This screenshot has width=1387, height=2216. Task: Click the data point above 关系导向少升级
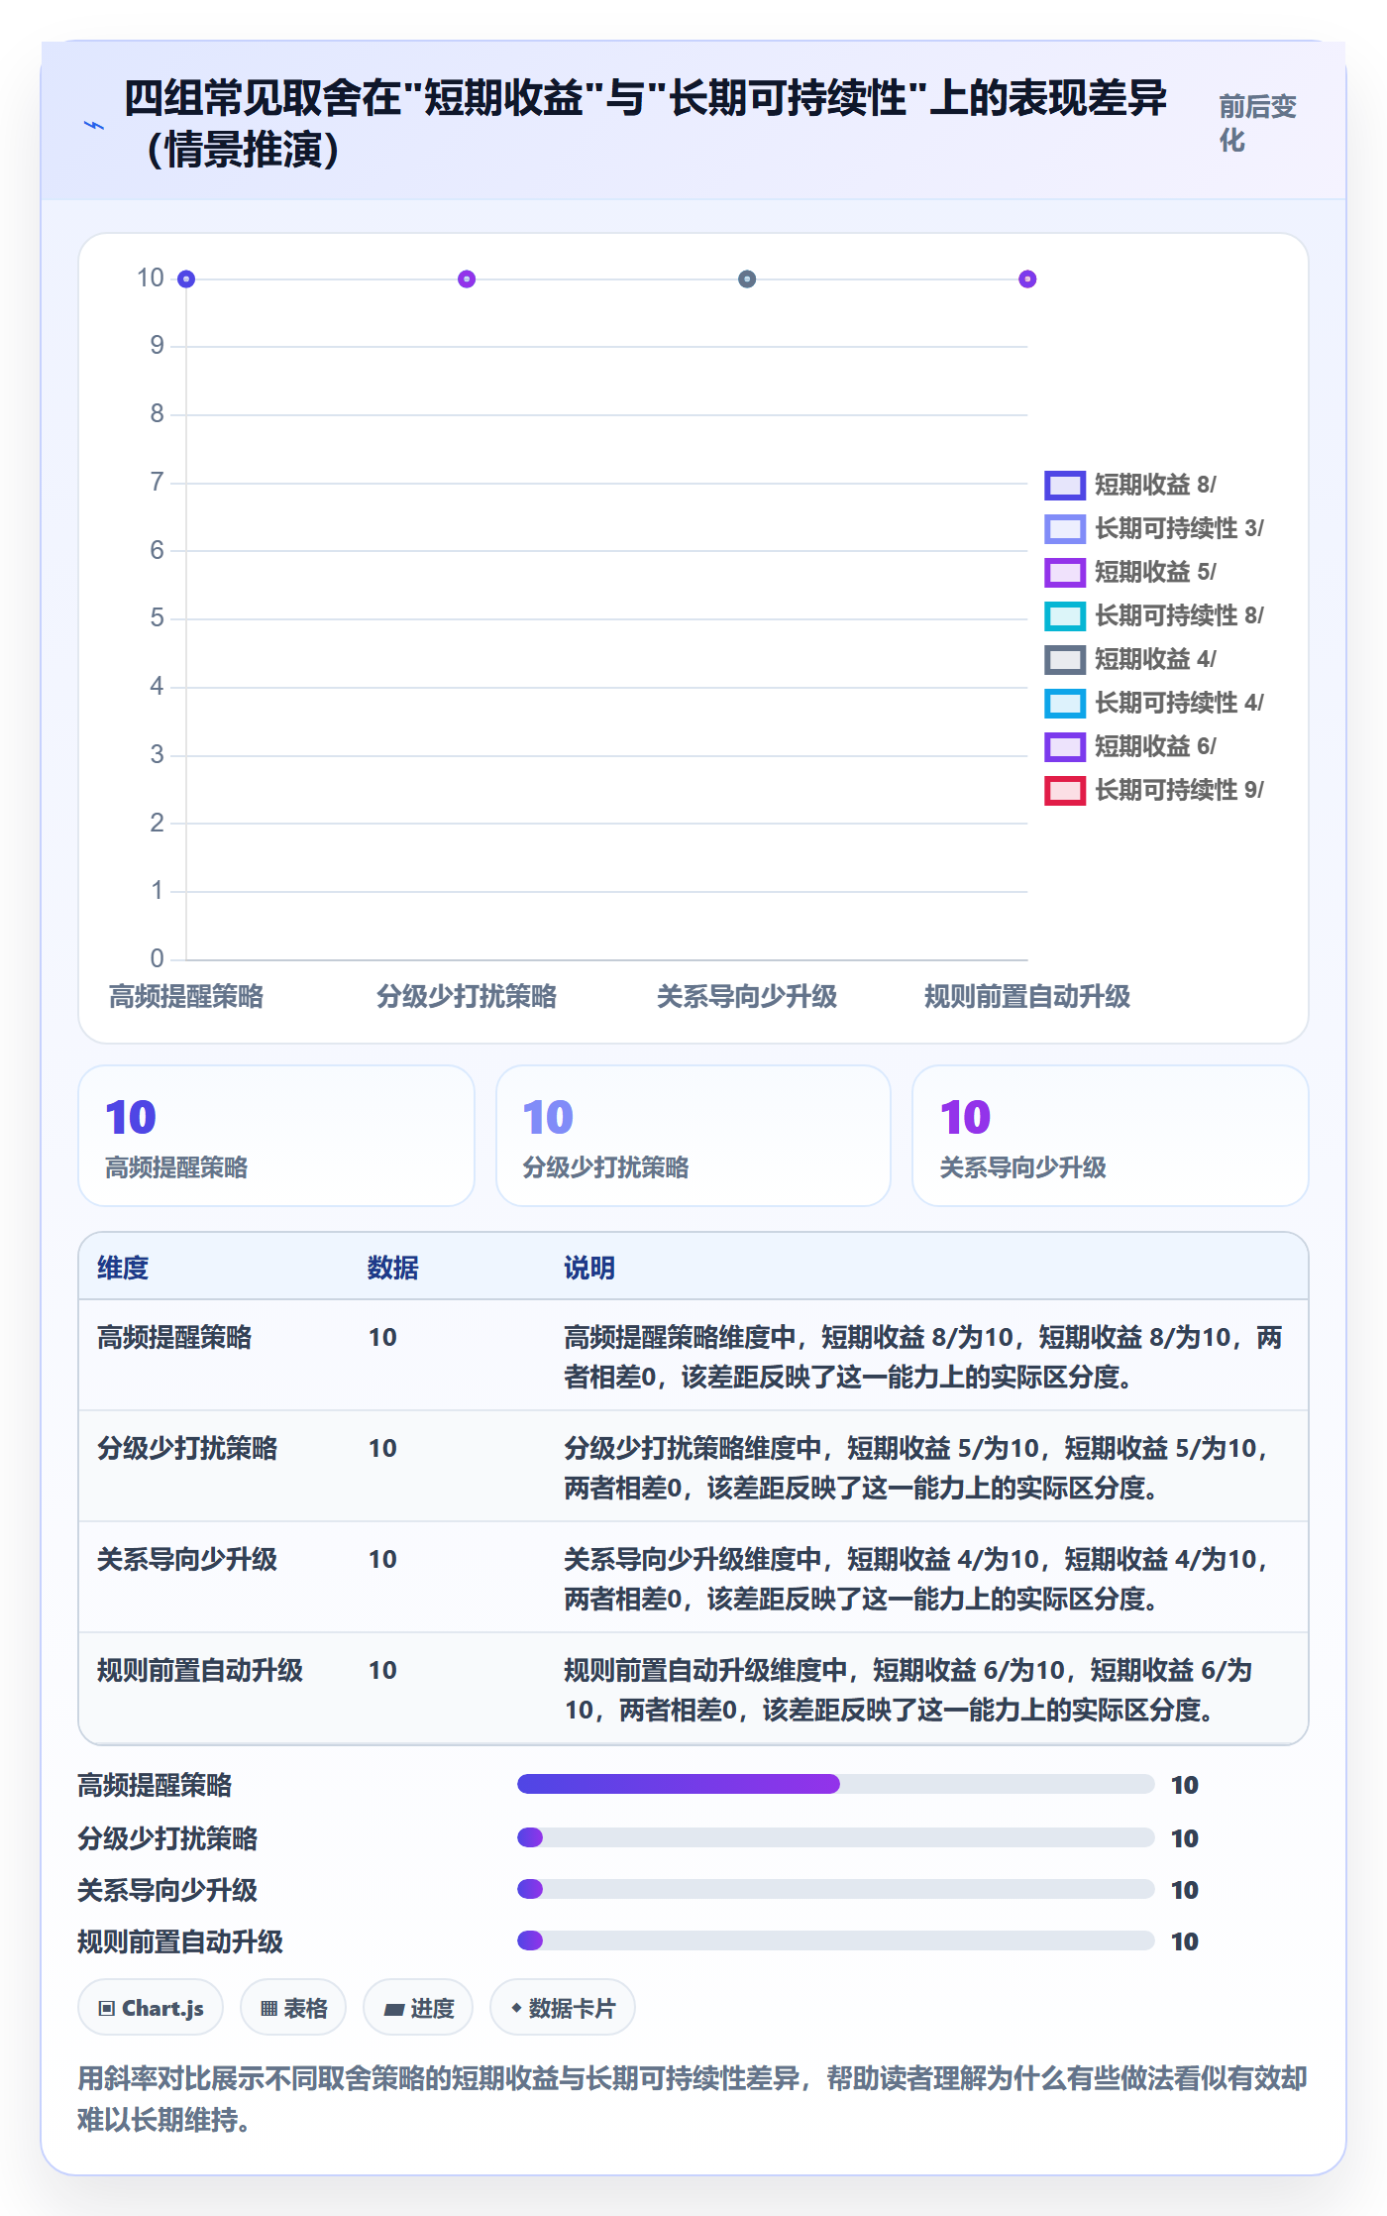[x=747, y=279]
